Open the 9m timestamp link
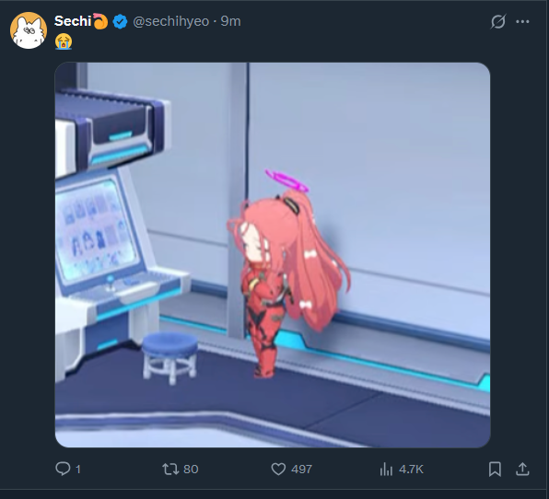 [230, 21]
